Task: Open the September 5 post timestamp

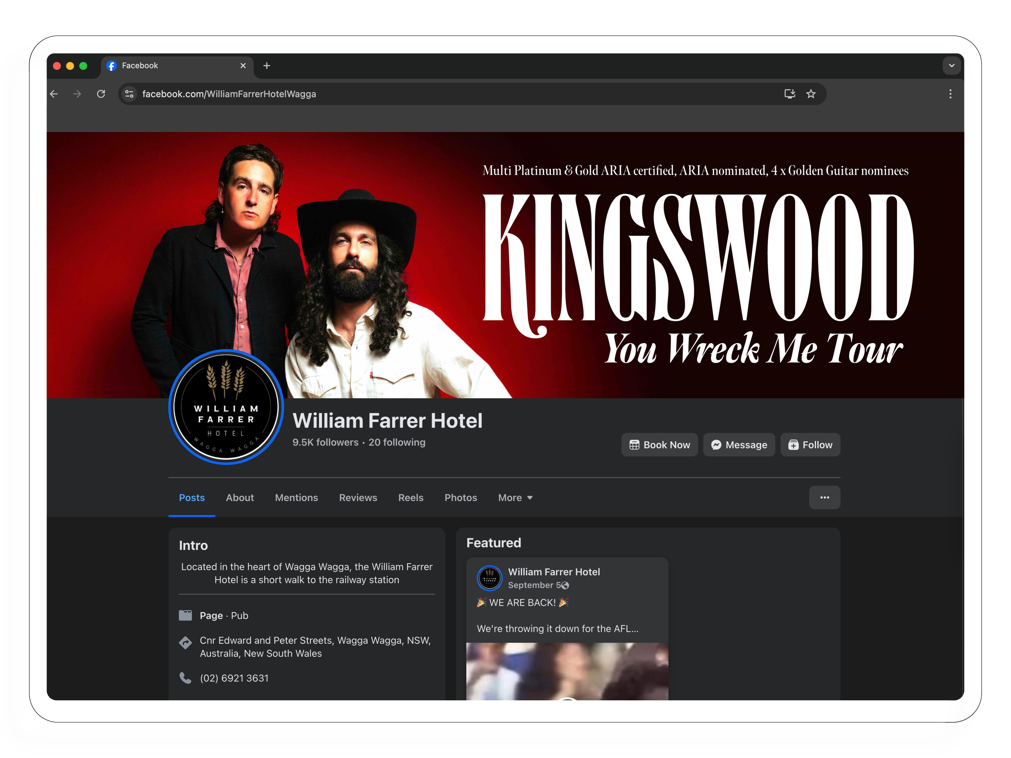Action: pos(534,585)
